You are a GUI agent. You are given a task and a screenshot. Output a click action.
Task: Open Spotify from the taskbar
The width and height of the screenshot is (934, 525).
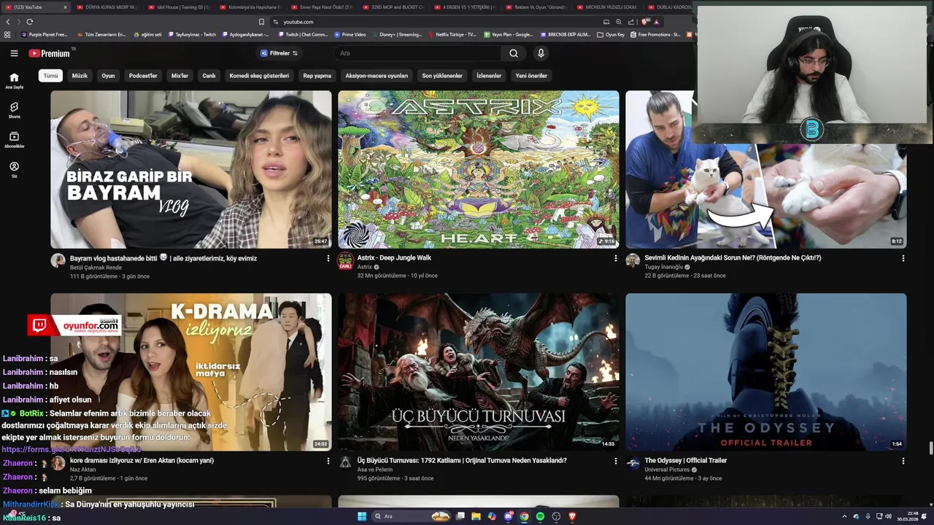(x=540, y=516)
